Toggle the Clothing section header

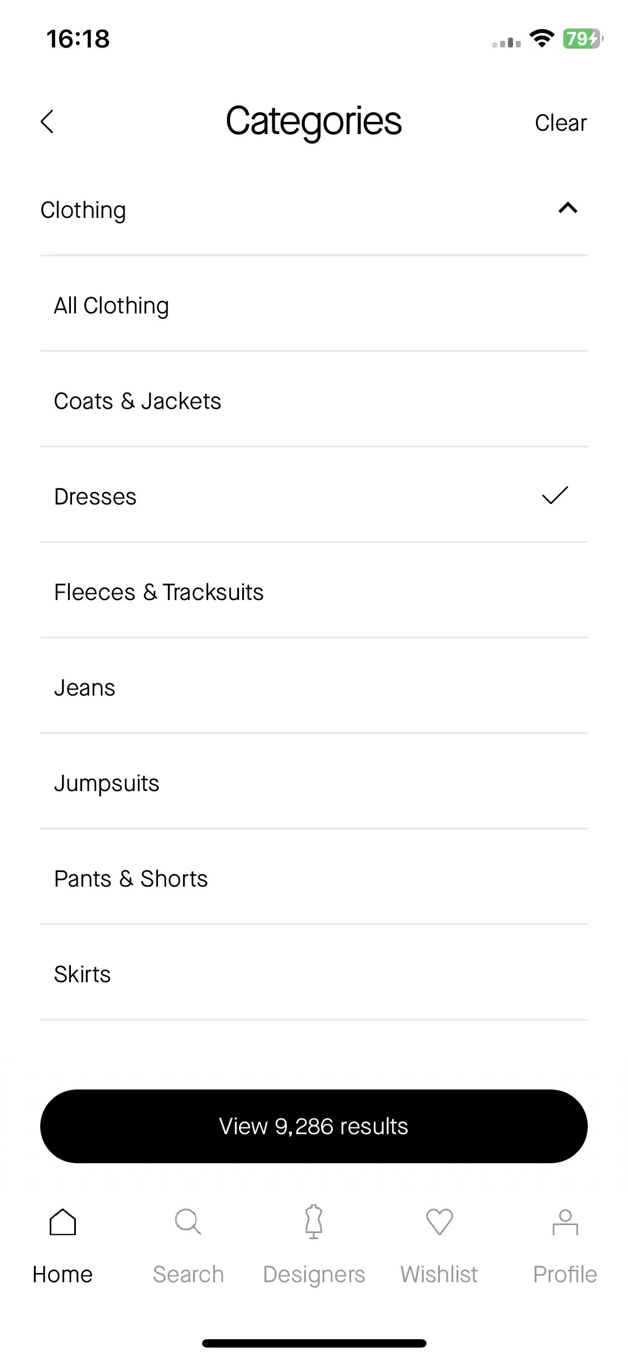tap(314, 210)
